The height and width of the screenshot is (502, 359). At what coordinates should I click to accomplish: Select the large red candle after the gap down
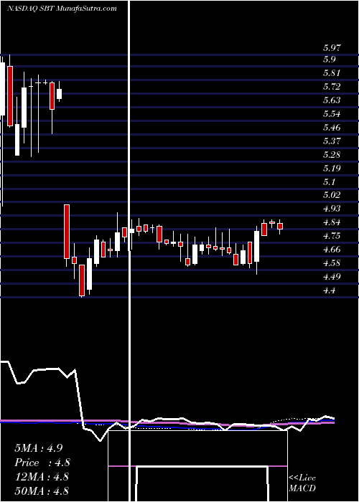pos(67,232)
